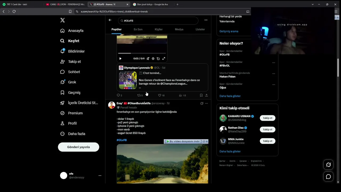Launch Grok from the sidebar

[x=68, y=82]
